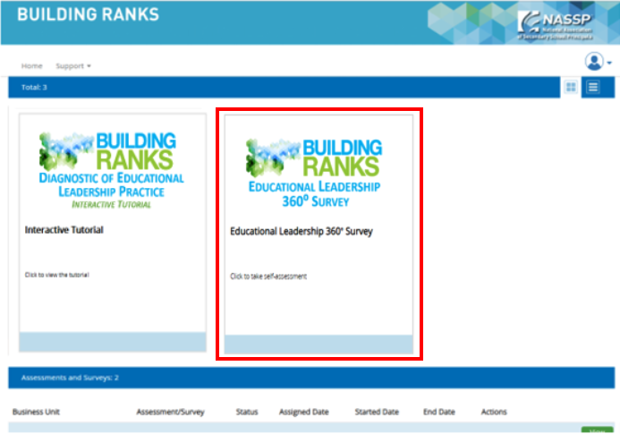This screenshot has height=434, width=620.
Task: Switch to list view icon
Action: [x=593, y=87]
